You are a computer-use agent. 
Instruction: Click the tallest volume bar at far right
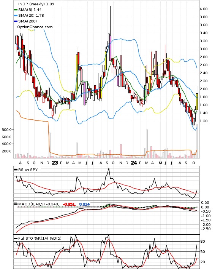pyautogui.click(x=197, y=141)
